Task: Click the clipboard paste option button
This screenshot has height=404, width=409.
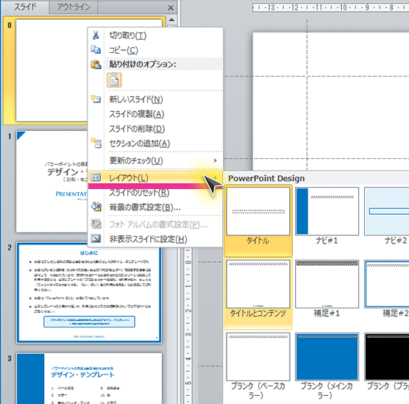Action: [x=114, y=80]
